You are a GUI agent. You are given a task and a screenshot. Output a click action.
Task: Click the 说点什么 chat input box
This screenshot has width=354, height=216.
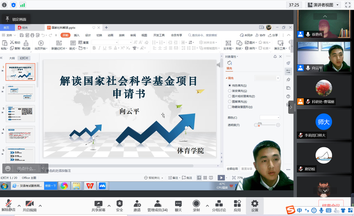(x=27, y=169)
